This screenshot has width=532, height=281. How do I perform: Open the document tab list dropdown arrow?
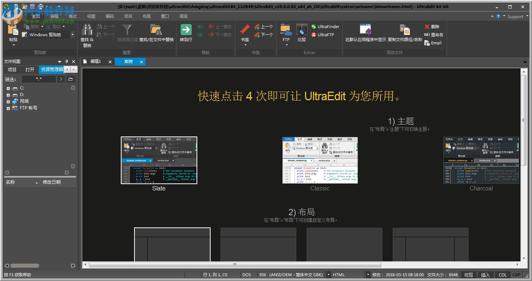(525, 62)
